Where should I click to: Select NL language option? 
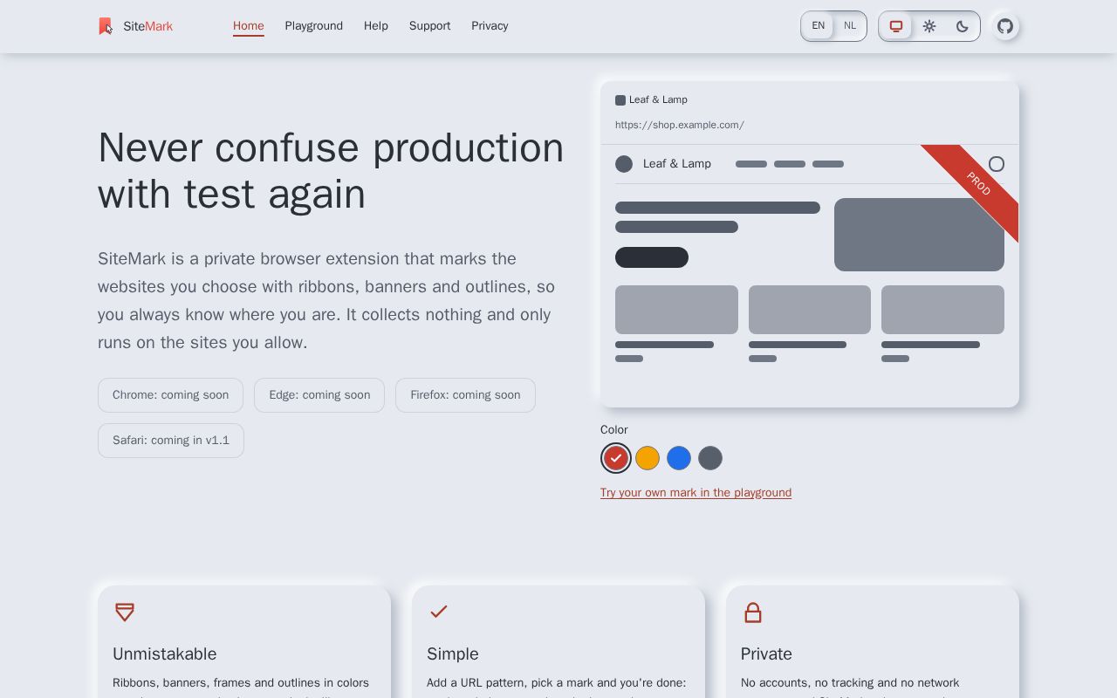(850, 26)
